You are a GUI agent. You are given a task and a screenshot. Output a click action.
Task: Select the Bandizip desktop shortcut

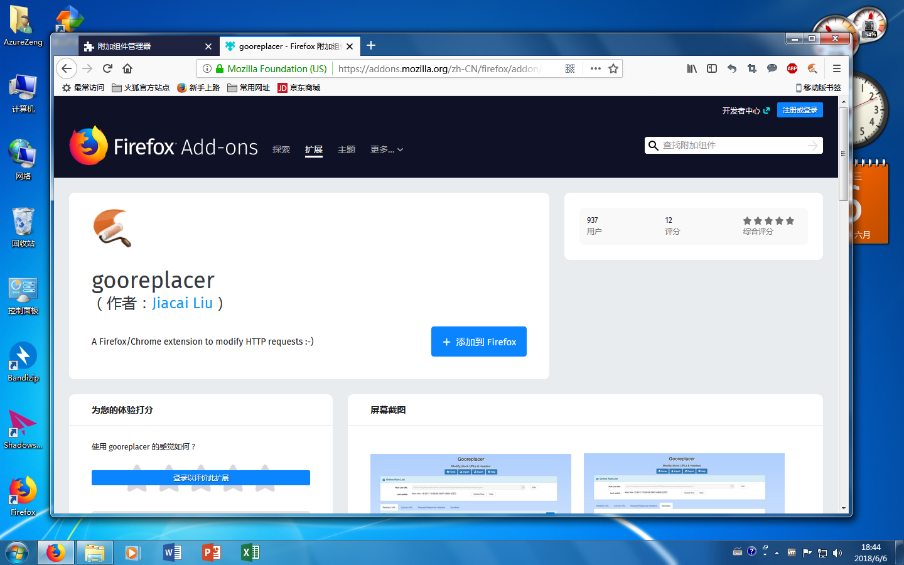click(23, 362)
